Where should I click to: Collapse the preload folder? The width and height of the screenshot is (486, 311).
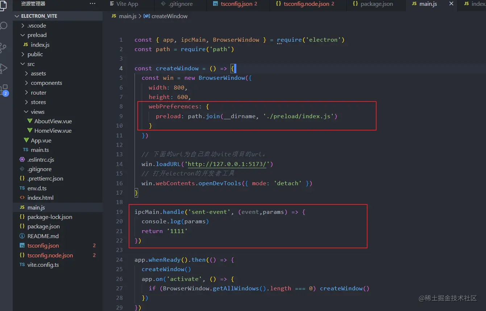click(x=58, y=35)
